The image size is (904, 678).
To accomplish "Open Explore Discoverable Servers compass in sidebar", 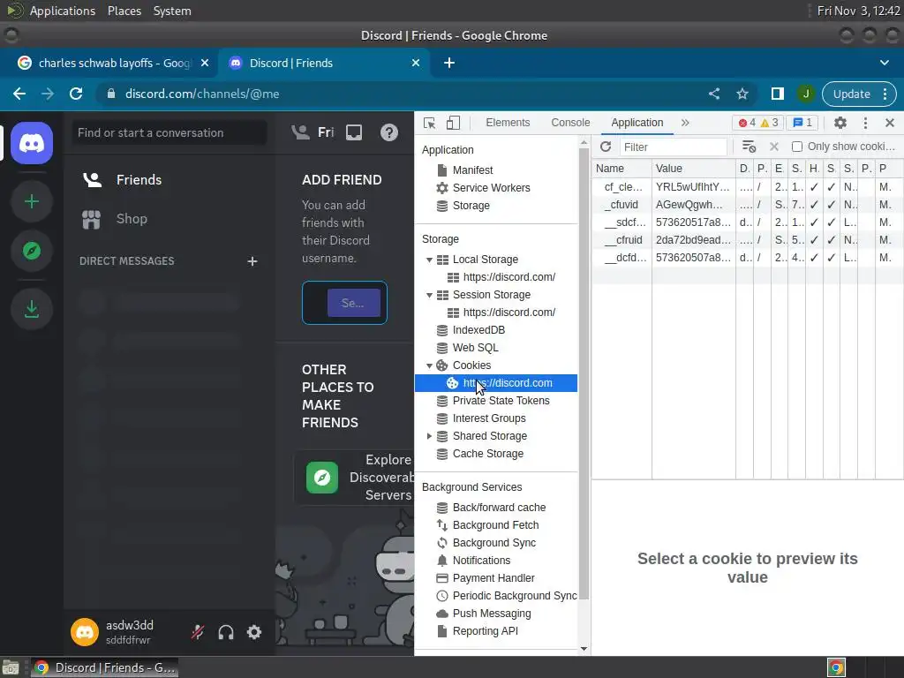I will click(32, 251).
